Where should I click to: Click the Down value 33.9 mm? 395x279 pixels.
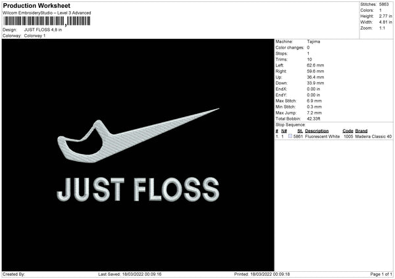tap(315, 83)
